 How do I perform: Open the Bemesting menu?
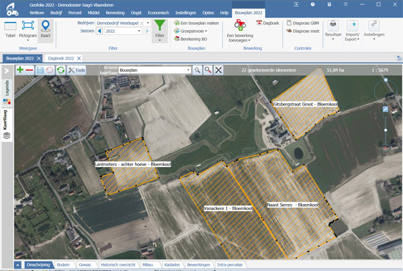[115, 13]
